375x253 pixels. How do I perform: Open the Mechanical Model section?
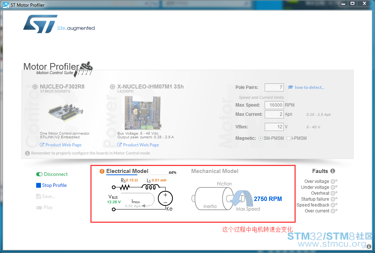[215, 171]
